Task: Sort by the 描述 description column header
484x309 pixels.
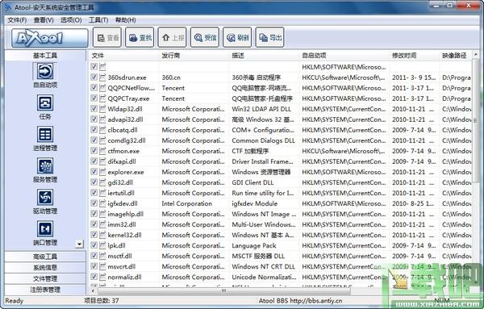Action: [265, 56]
